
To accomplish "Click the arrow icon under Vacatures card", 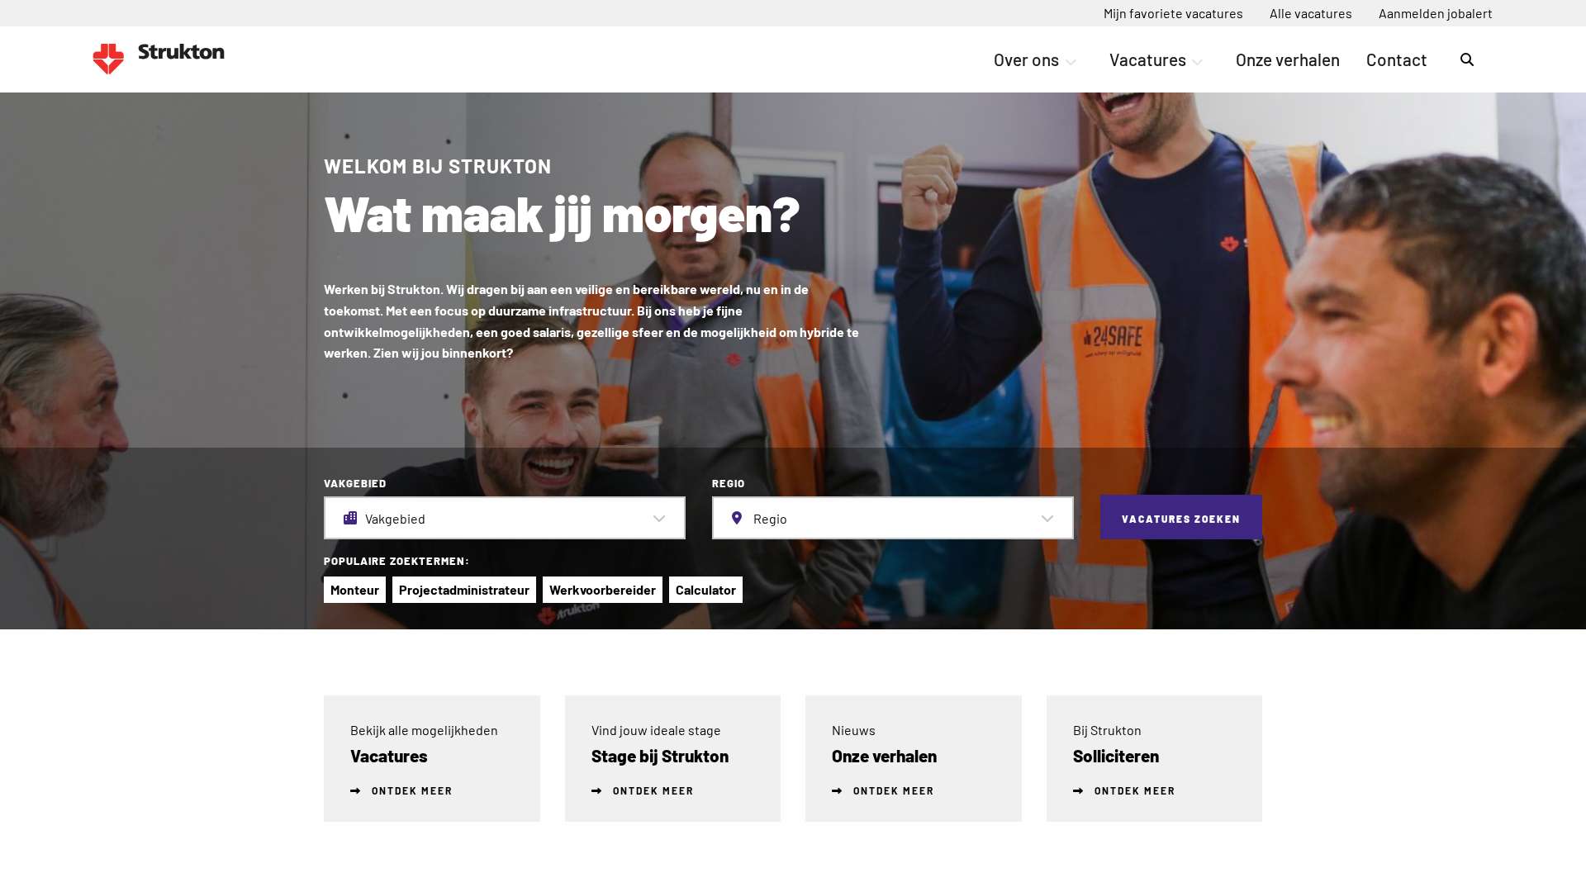I will point(355,791).
